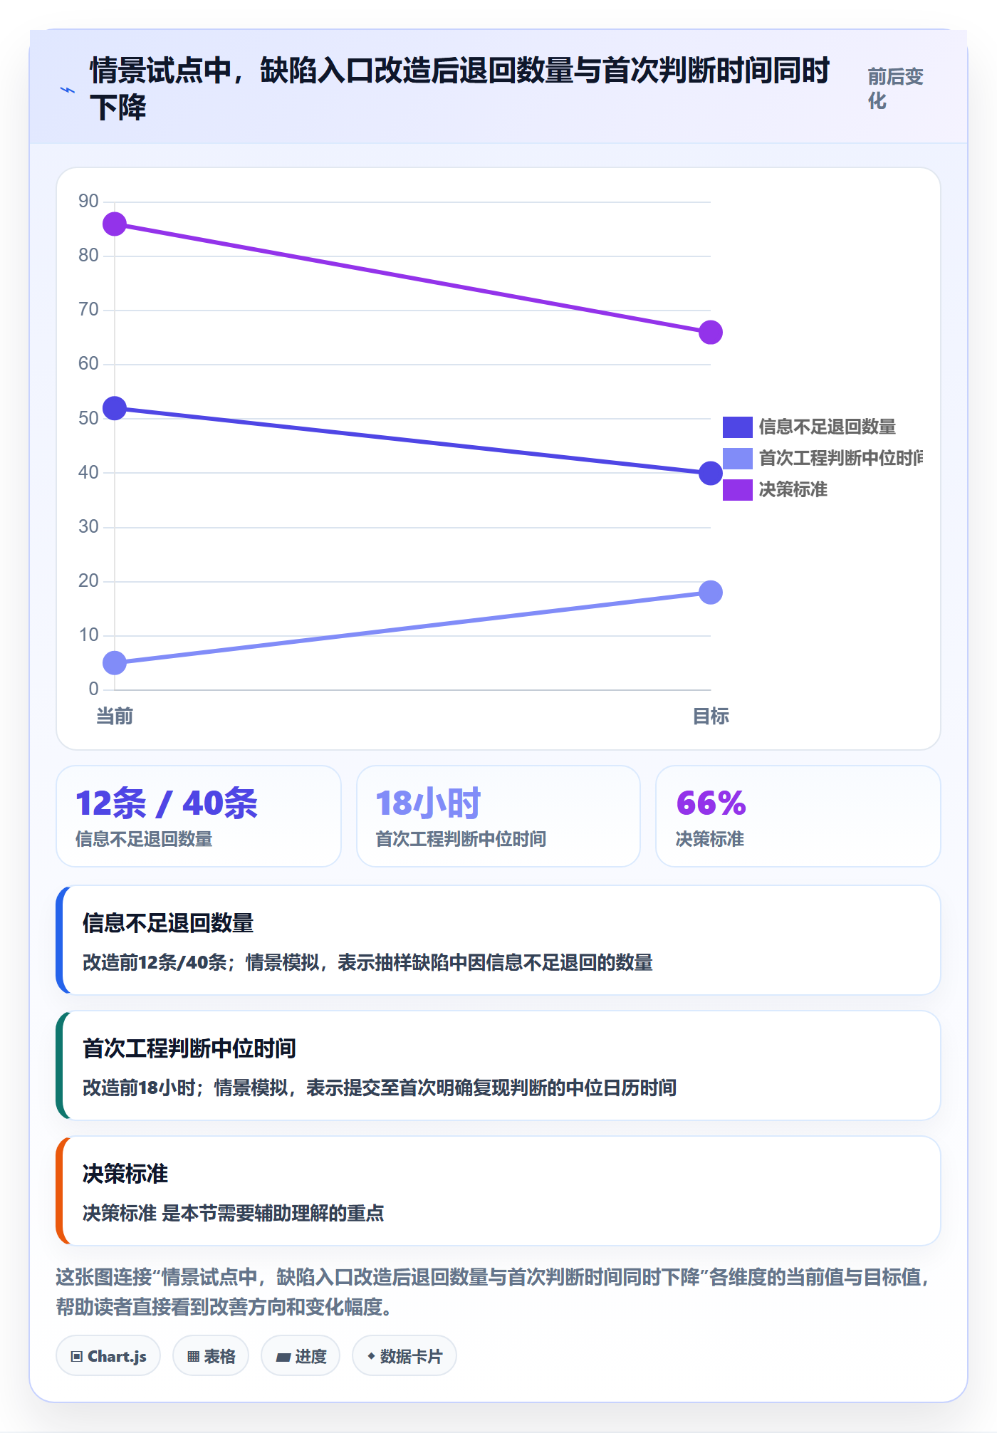Select the purple data point at 目标
The height and width of the screenshot is (1433, 997).
click(x=710, y=332)
